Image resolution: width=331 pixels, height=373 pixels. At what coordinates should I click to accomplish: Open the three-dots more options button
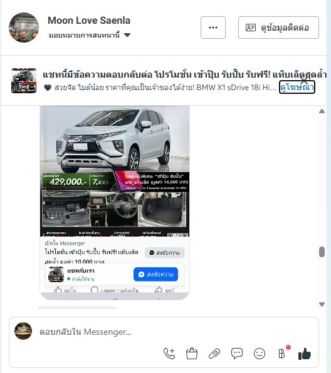tap(213, 28)
